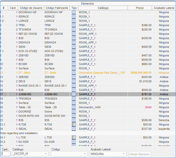Click the $386.00 price for TP90

(146, 25)
